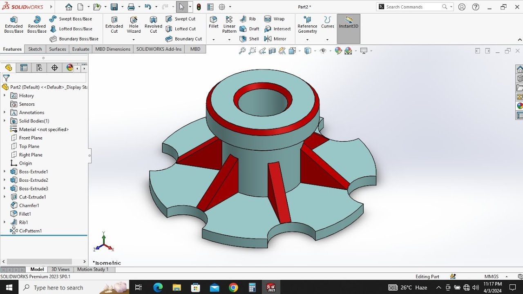Image resolution: width=523 pixels, height=294 pixels.
Task: Open the Fillet dropdown arrow
Action: [x=213, y=40]
